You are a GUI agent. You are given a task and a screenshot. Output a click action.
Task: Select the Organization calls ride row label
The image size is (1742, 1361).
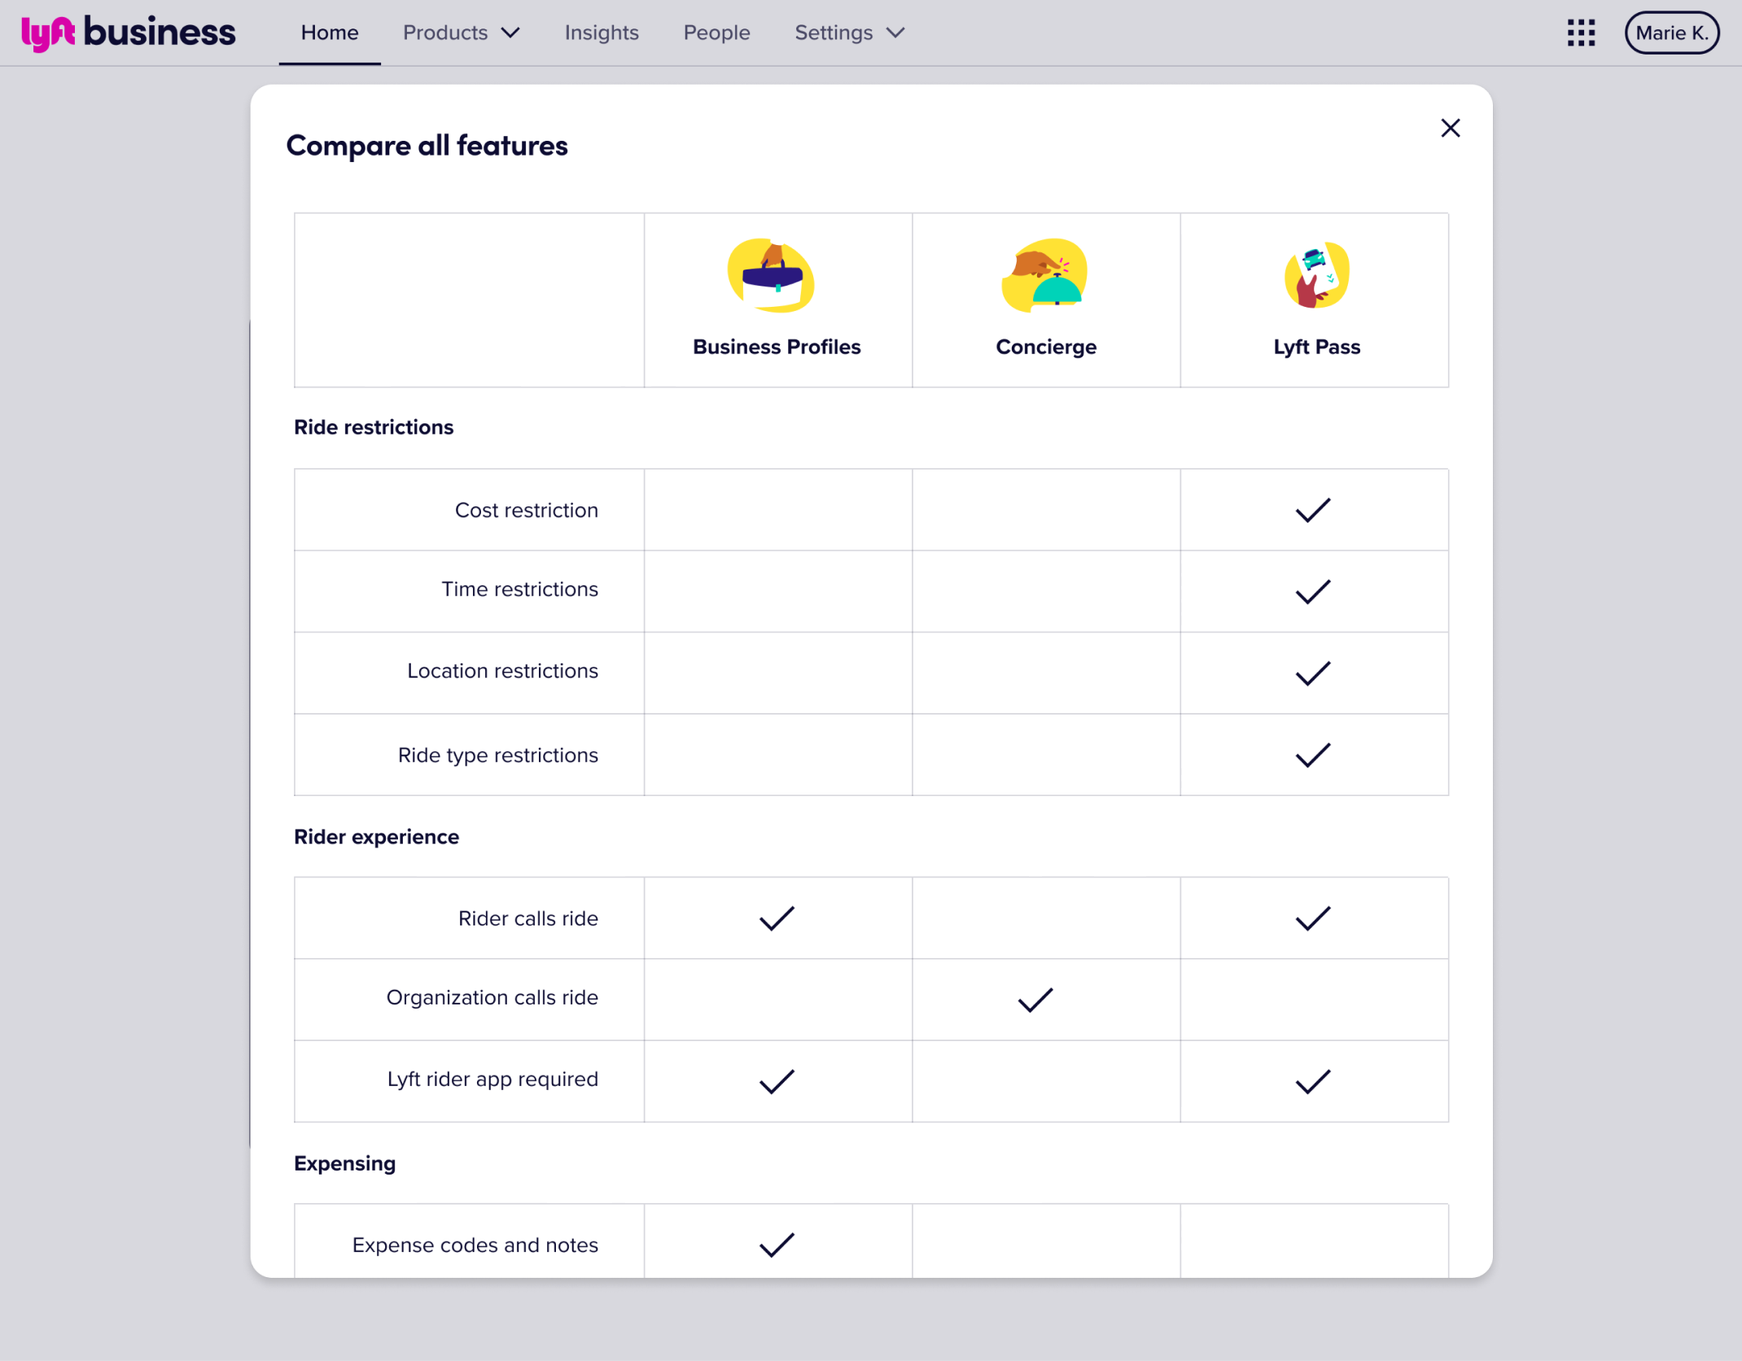(x=492, y=998)
